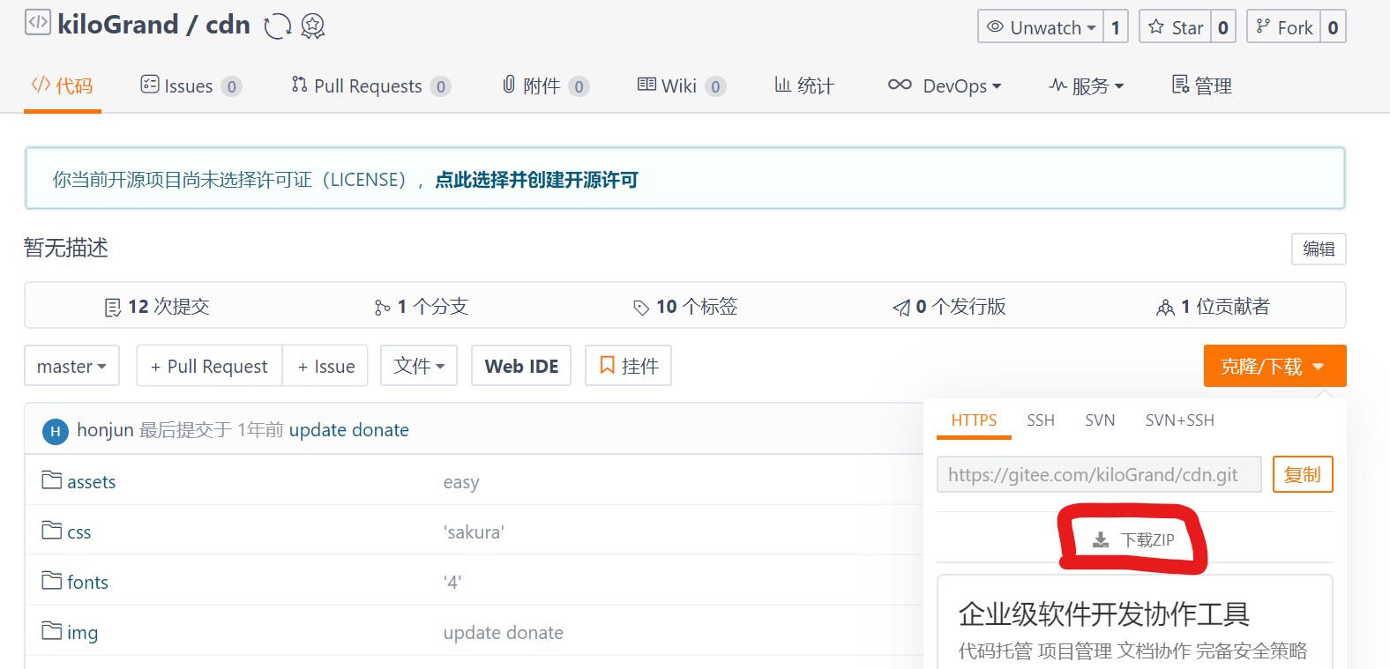
Task: Click the honjun avatar icon
Action: tap(55, 431)
